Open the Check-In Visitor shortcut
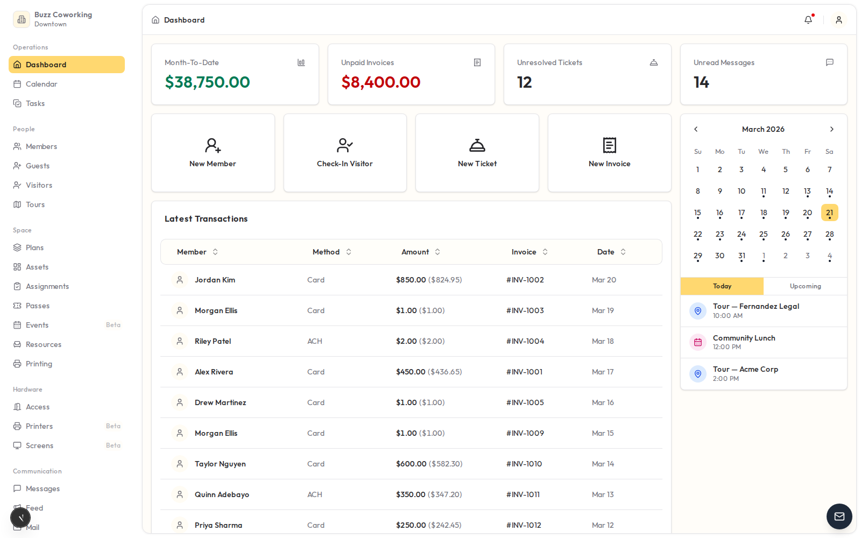The height and width of the screenshot is (538, 861). [344, 152]
